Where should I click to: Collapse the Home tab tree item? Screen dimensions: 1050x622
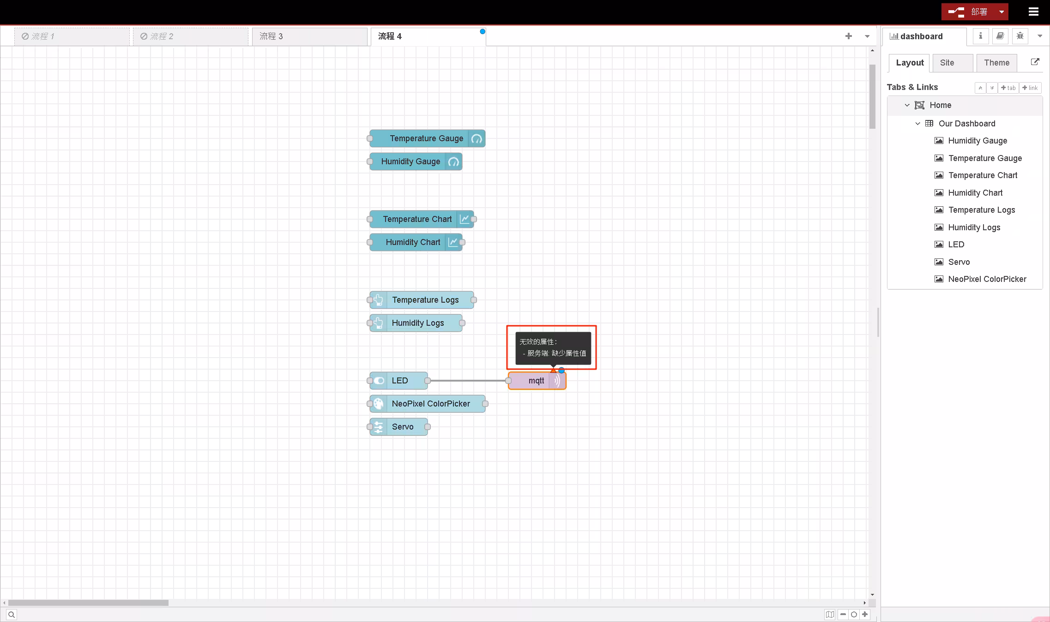pyautogui.click(x=907, y=105)
